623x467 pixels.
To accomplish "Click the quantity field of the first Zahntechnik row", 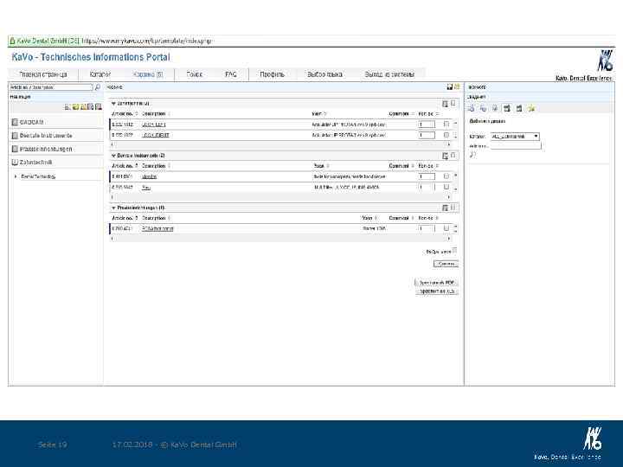I will coord(427,125).
